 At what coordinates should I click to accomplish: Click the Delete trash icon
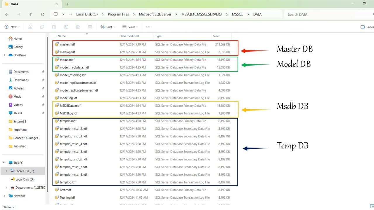[90, 27]
